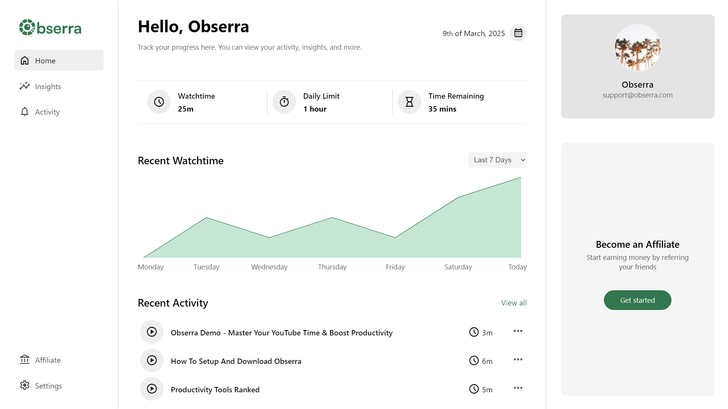The image size is (728, 409).
Task: Open the Last 7 Days dropdown
Action: click(x=497, y=160)
